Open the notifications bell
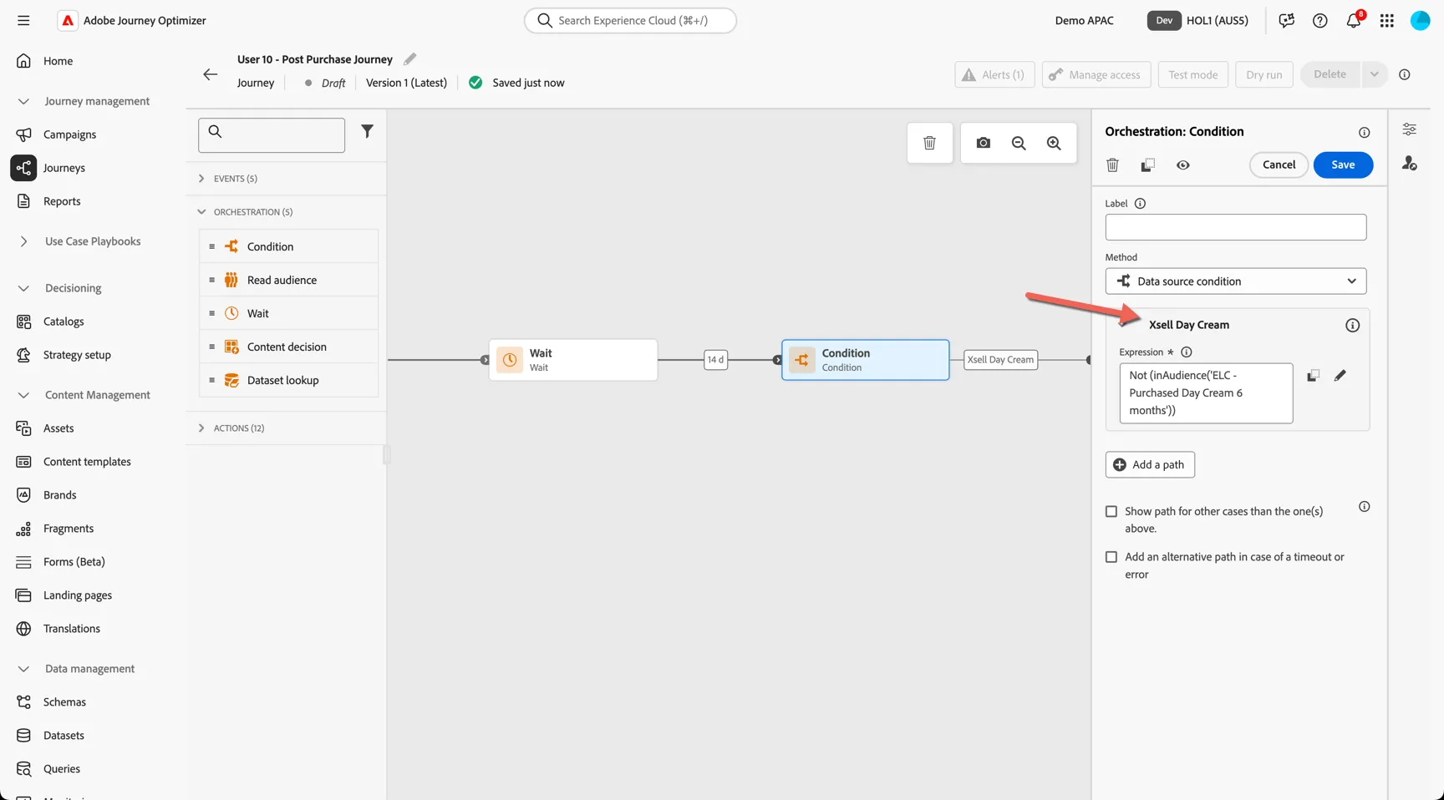The image size is (1444, 800). pyautogui.click(x=1354, y=21)
